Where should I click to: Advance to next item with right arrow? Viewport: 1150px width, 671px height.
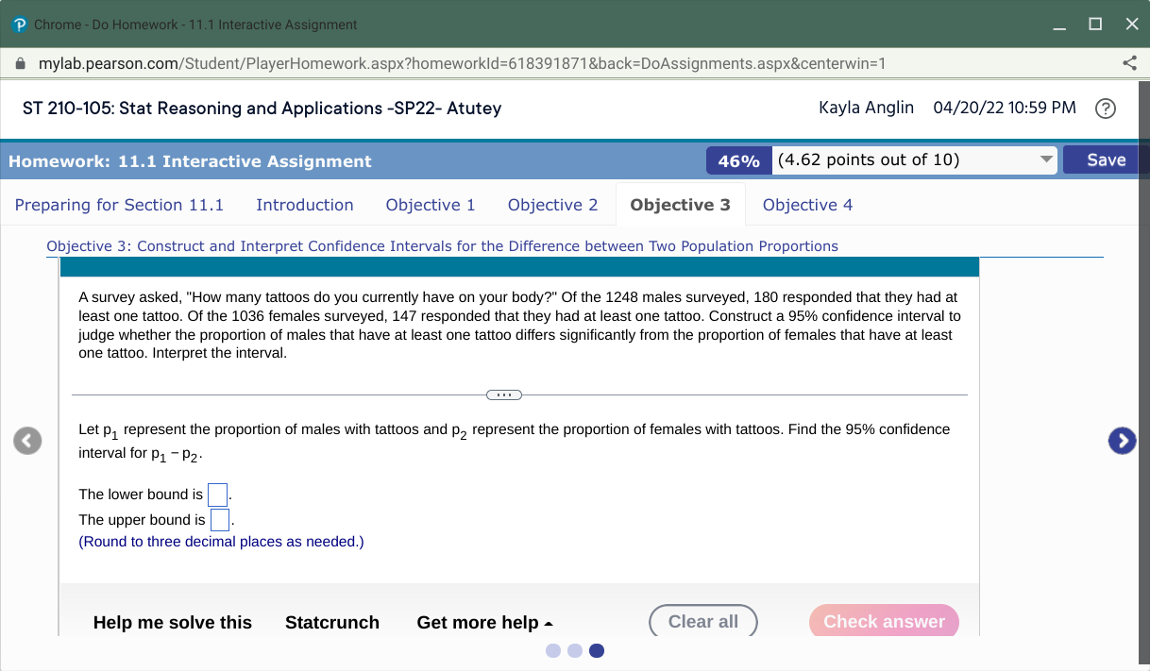1122,440
